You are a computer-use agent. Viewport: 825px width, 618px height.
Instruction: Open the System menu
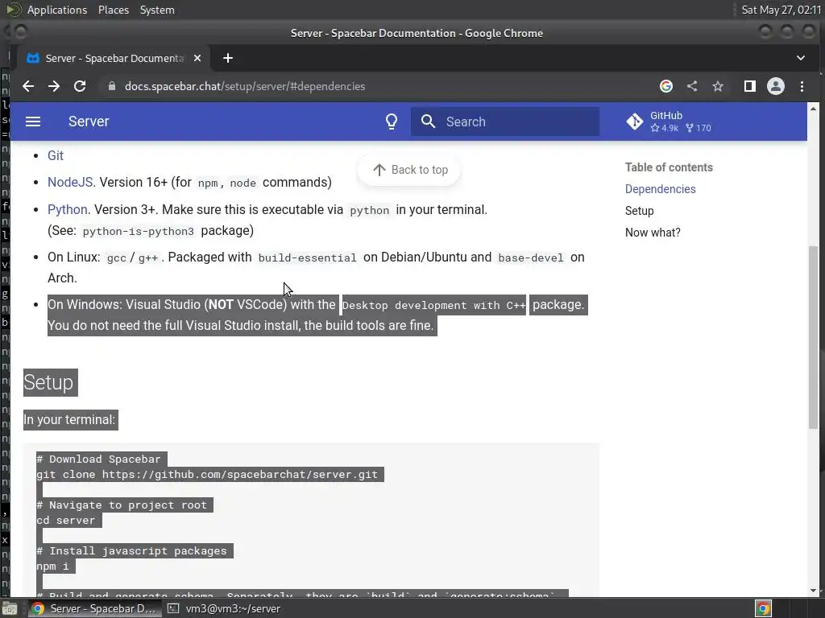157,10
